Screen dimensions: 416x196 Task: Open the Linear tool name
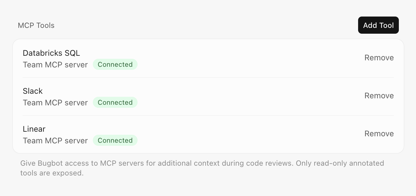[34, 129]
